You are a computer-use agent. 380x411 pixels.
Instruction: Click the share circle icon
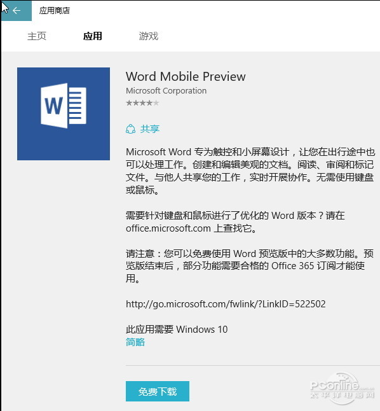pos(131,129)
